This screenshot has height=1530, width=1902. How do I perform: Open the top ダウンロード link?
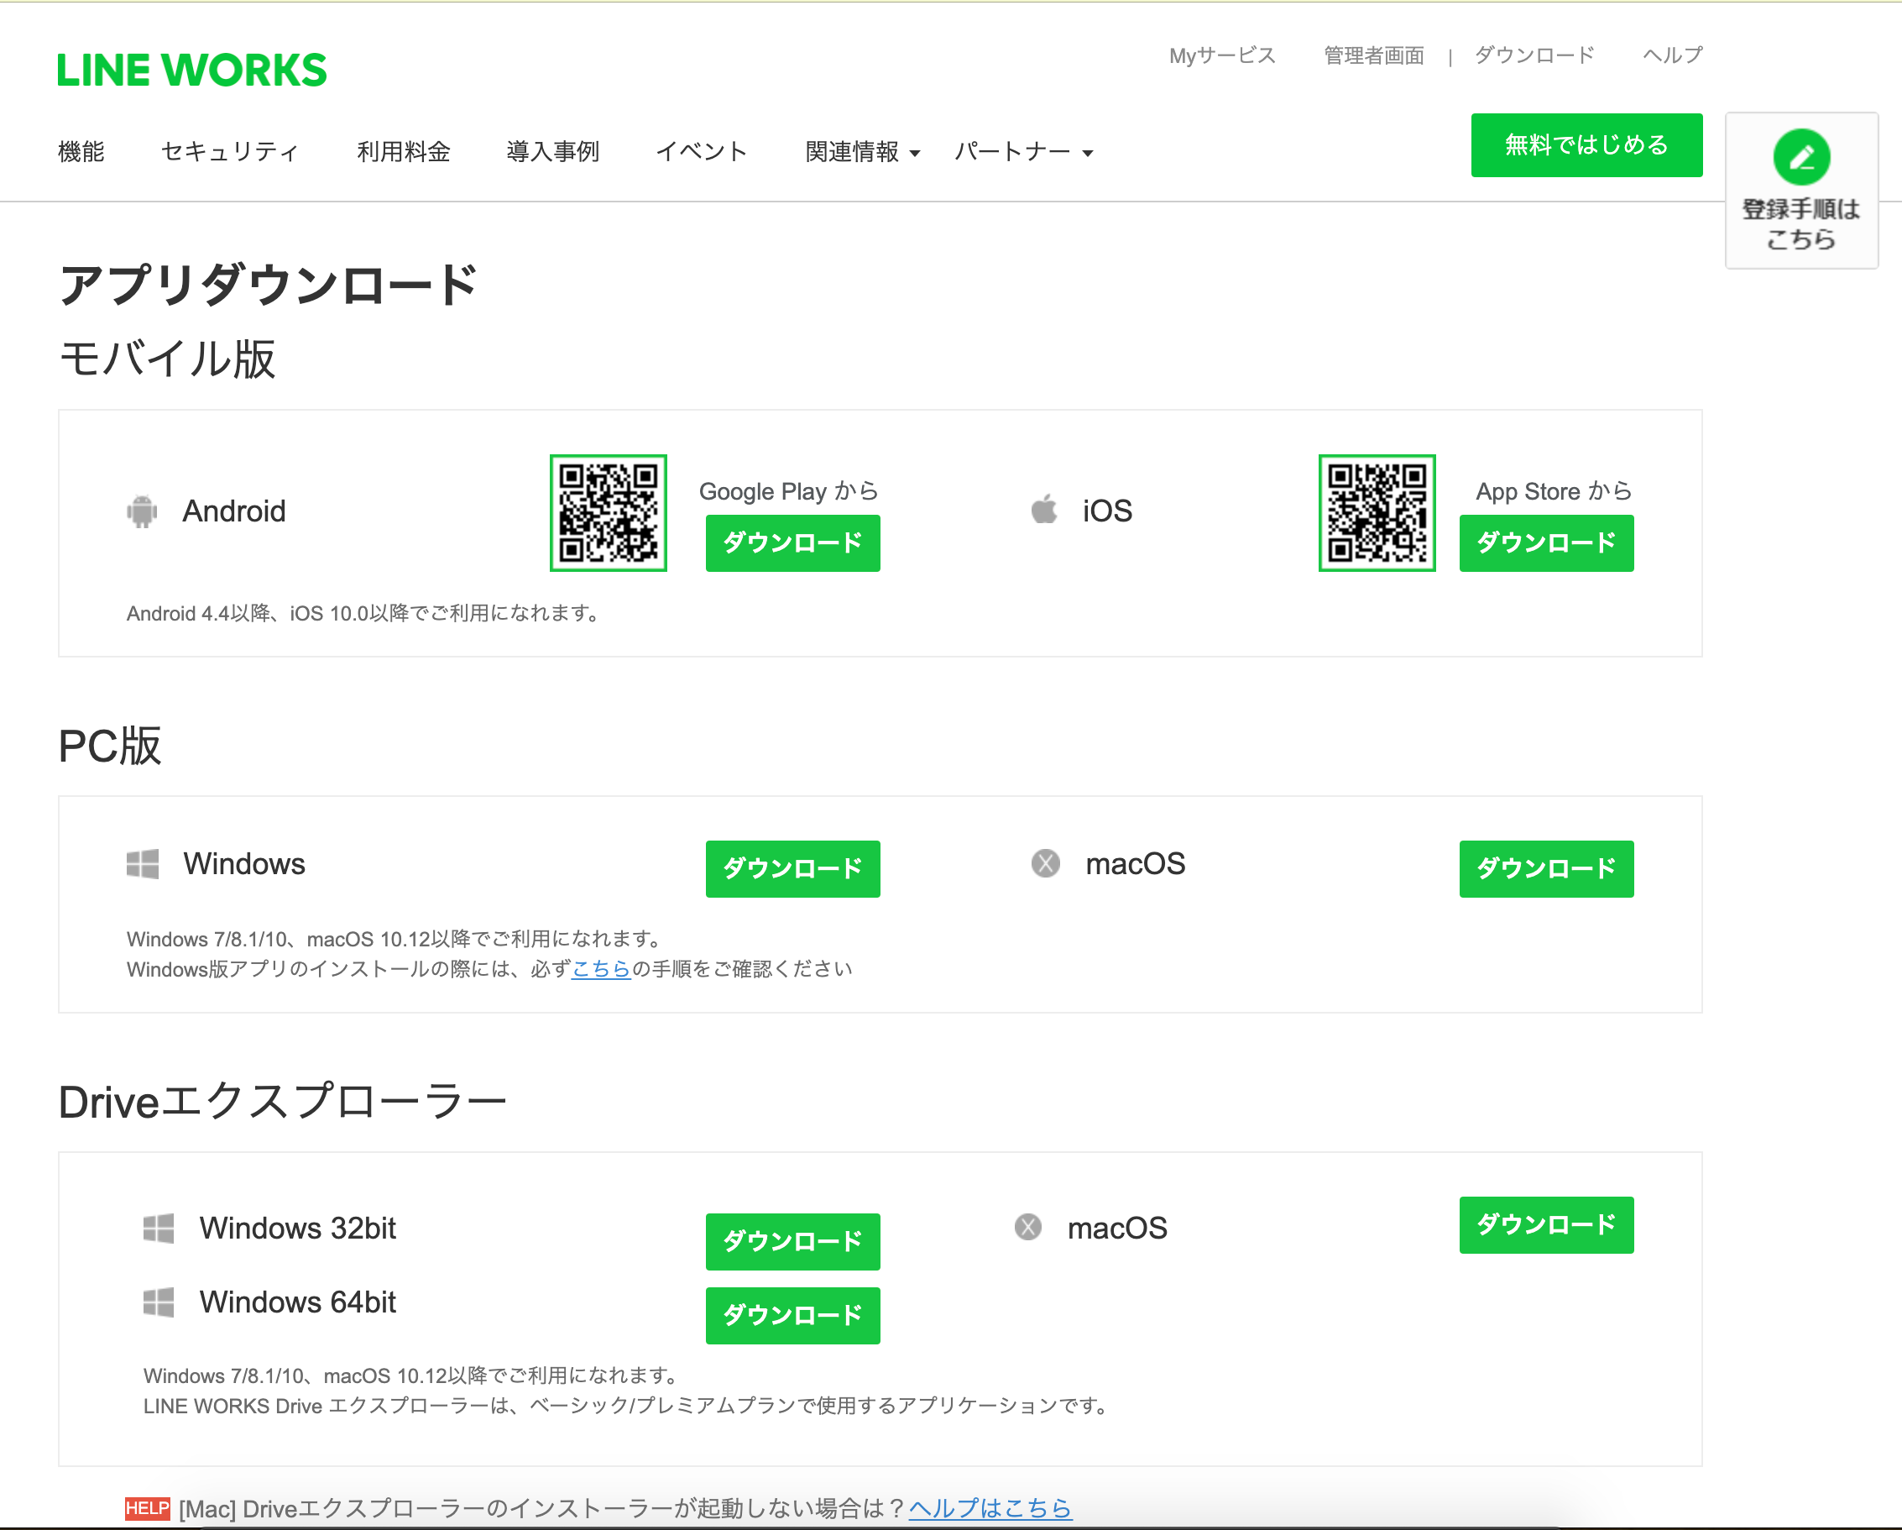pos(1534,55)
